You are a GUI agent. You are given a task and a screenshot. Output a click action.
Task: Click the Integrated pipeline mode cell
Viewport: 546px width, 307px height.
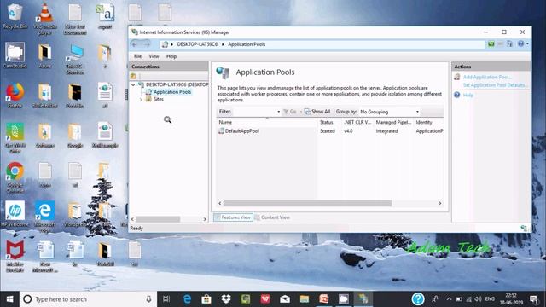[386, 131]
